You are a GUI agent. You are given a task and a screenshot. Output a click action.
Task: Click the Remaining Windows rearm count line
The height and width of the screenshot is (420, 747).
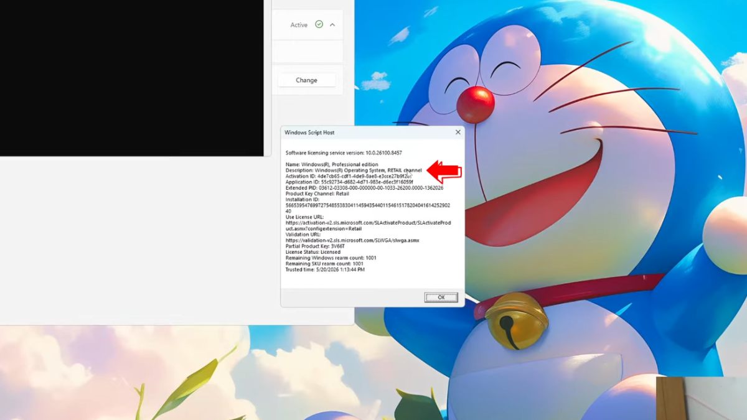(331, 258)
